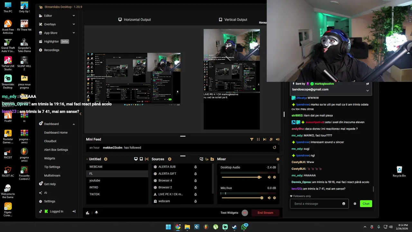Screen dimensions: 412x232
Task: Toggle lock on webcam source
Action: point(195,201)
